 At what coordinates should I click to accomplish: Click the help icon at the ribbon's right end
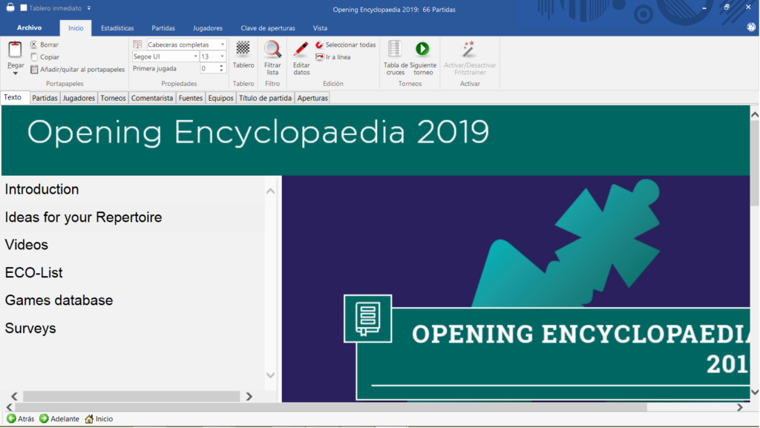(x=751, y=27)
